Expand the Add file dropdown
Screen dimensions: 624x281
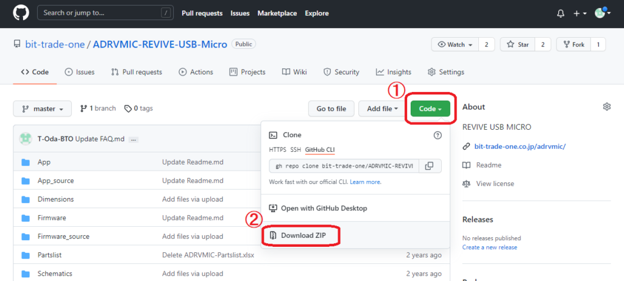tap(383, 108)
